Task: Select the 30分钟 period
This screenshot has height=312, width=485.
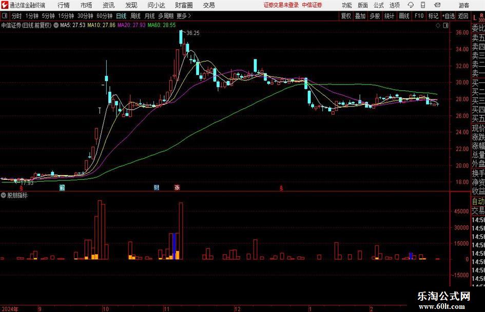Action: coord(85,16)
